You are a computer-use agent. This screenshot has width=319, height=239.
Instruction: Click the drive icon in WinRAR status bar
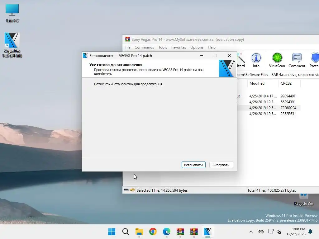point(126,190)
